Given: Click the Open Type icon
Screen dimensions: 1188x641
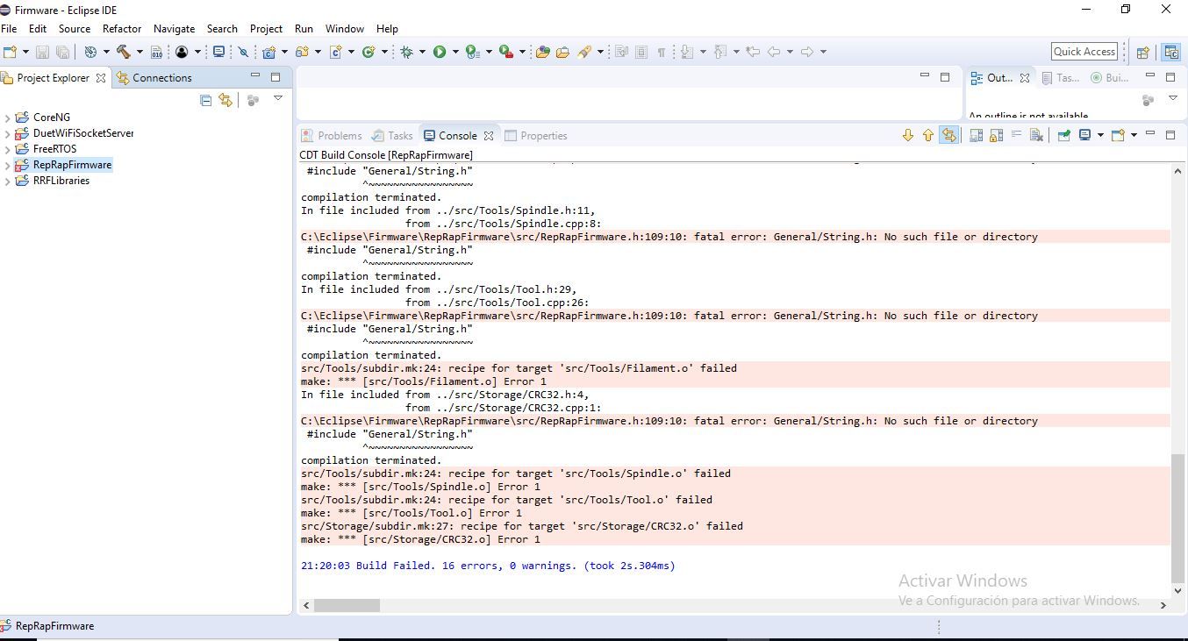Looking at the screenshot, I should (x=542, y=52).
